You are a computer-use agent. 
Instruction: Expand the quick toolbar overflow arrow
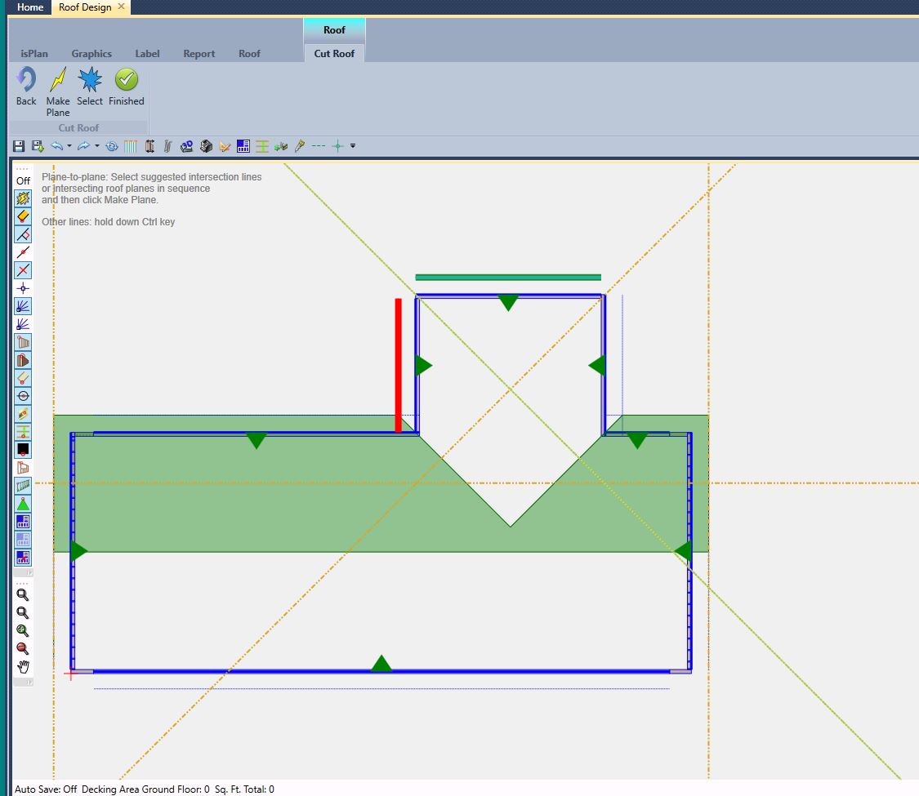(x=353, y=146)
